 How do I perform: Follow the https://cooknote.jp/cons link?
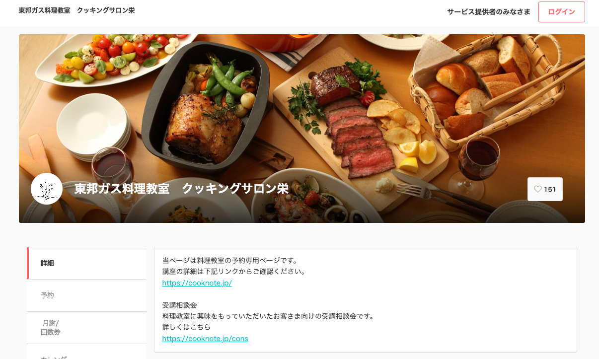[205, 339]
